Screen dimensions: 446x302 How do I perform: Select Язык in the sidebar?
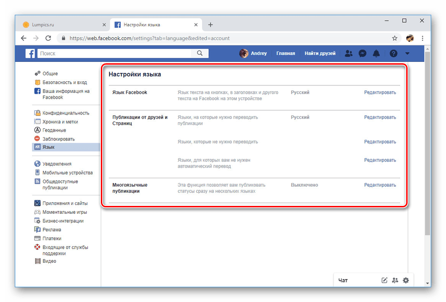click(66, 147)
